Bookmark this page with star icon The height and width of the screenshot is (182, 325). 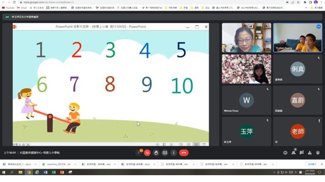(x=298, y=2)
